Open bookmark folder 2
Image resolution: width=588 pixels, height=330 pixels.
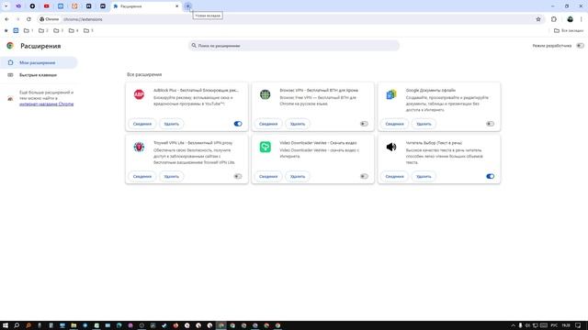pyautogui.click(x=43, y=30)
